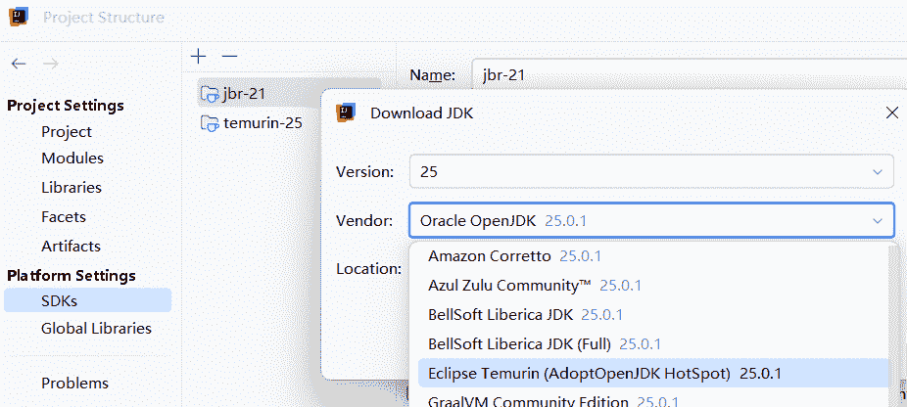Viewport: 907px width, 407px height.
Task: Click the forward navigation arrow
Action: coord(50,64)
